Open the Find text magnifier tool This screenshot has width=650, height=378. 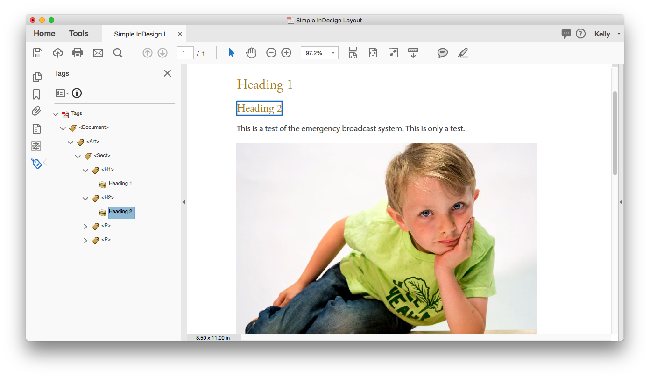point(118,53)
